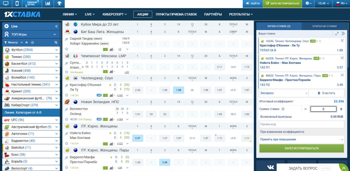Remove the Кристофер О'Коннел - Ли Ту bet
Screen dimensions: 350x171
(x=342, y=41)
